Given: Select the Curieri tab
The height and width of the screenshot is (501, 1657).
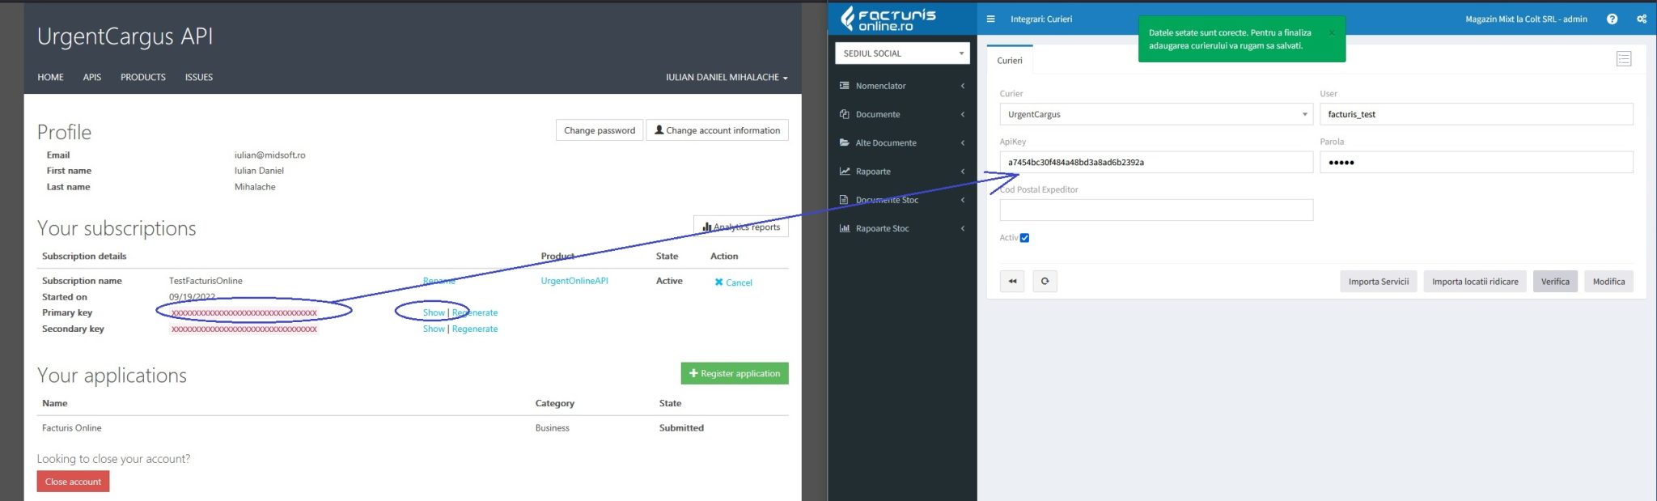Looking at the screenshot, I should 1010,61.
